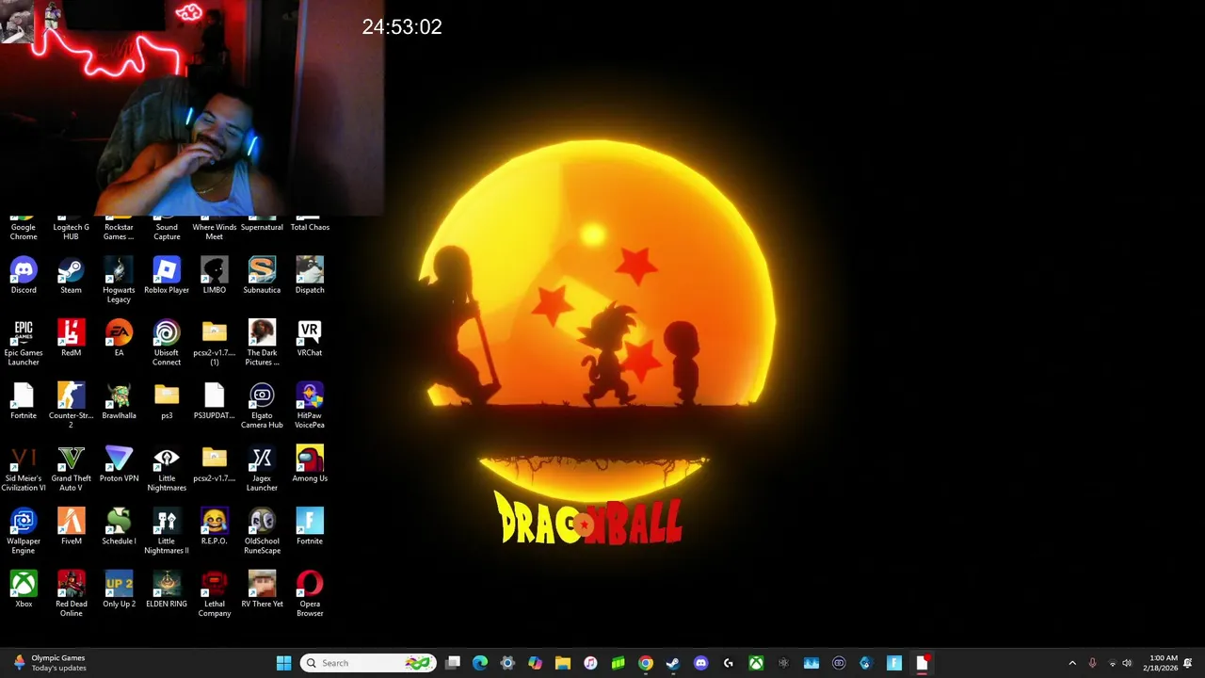Launch Fortnite blue F desktop icon
This screenshot has width=1205, height=678.
click(310, 527)
